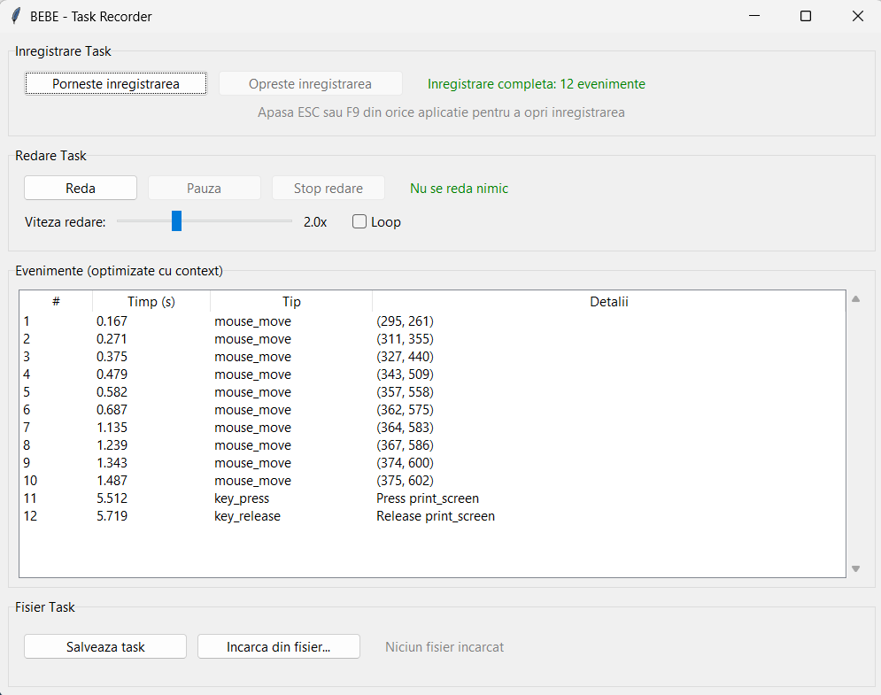Select event row 12 key_release
This screenshot has height=695, width=881.
click(247, 516)
